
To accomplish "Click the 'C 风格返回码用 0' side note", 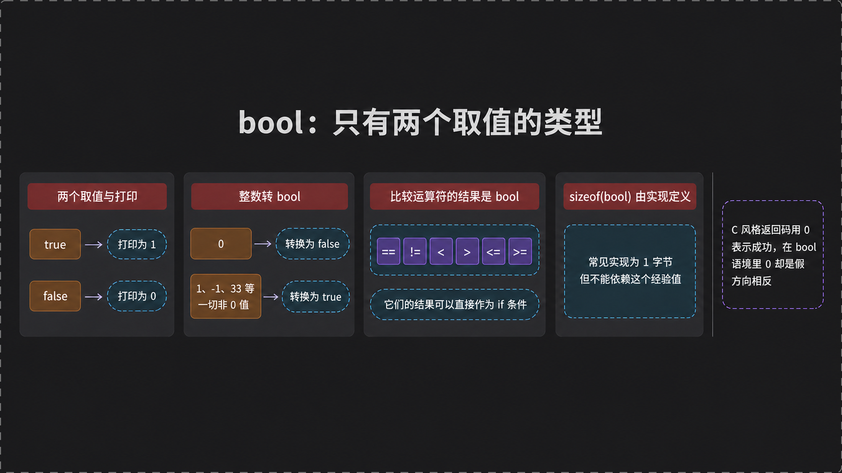I will click(773, 255).
